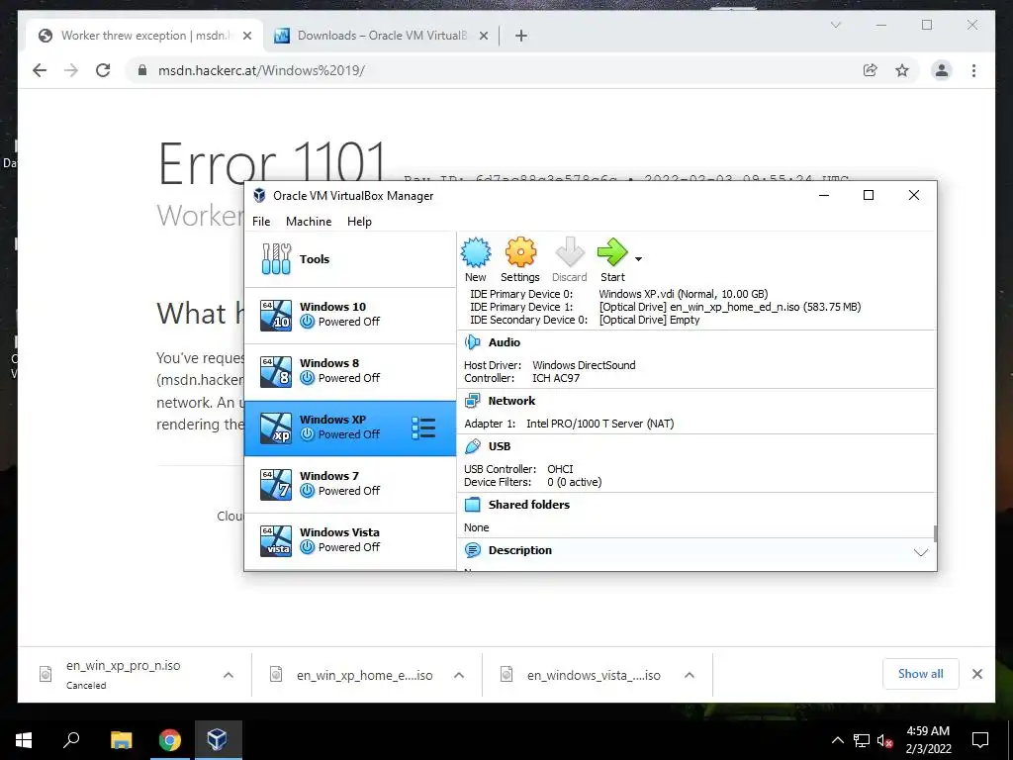Open the VirtualBox File menu
1013x760 pixels.
(x=261, y=221)
